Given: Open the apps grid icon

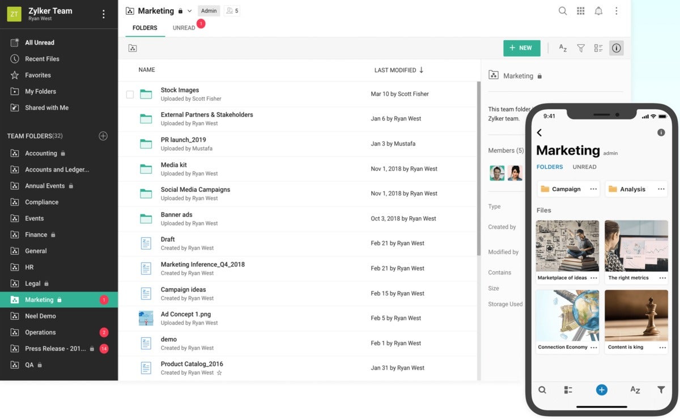Looking at the screenshot, I should click(581, 11).
